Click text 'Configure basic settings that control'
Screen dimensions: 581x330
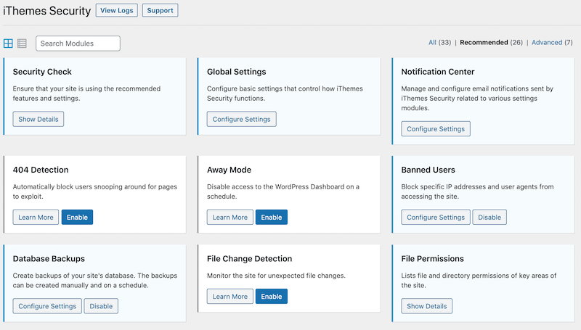tap(263, 88)
